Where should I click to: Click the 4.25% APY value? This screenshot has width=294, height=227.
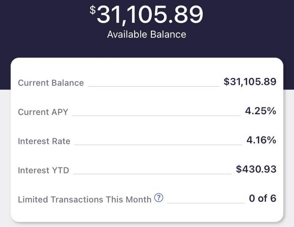[260, 111]
